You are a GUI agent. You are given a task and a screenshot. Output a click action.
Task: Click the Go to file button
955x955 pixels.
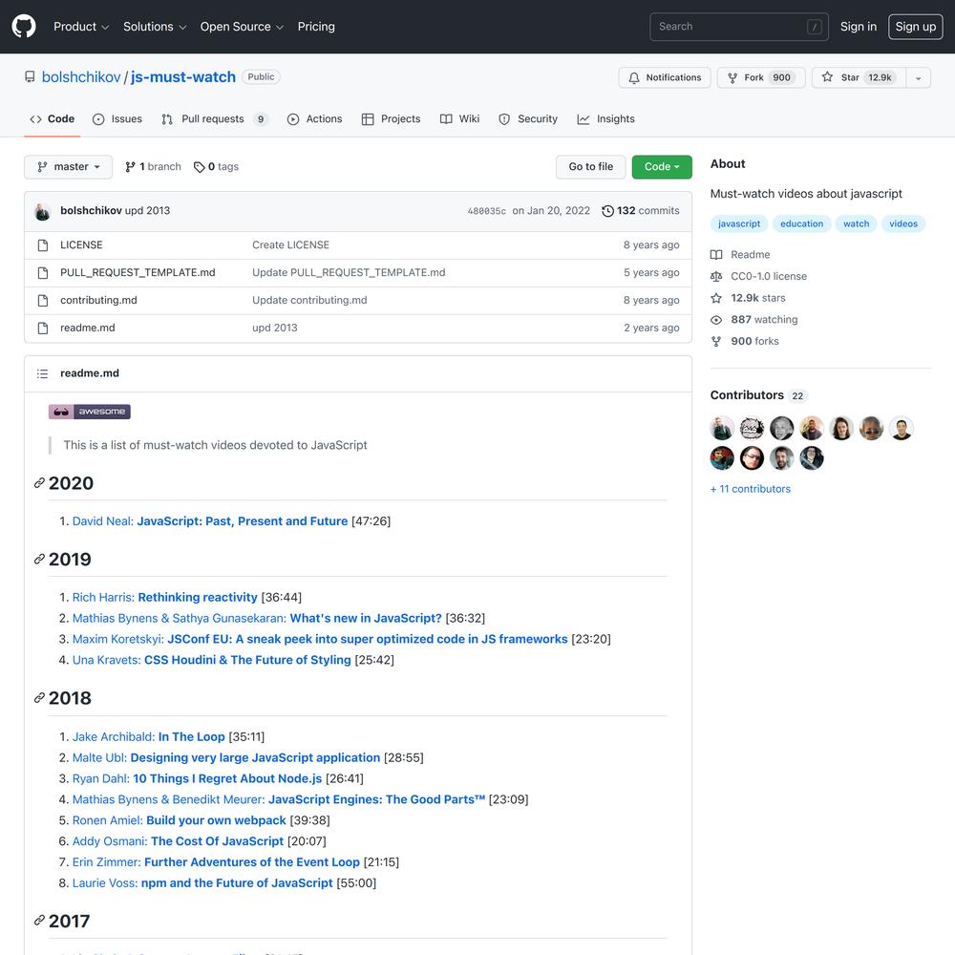click(591, 167)
